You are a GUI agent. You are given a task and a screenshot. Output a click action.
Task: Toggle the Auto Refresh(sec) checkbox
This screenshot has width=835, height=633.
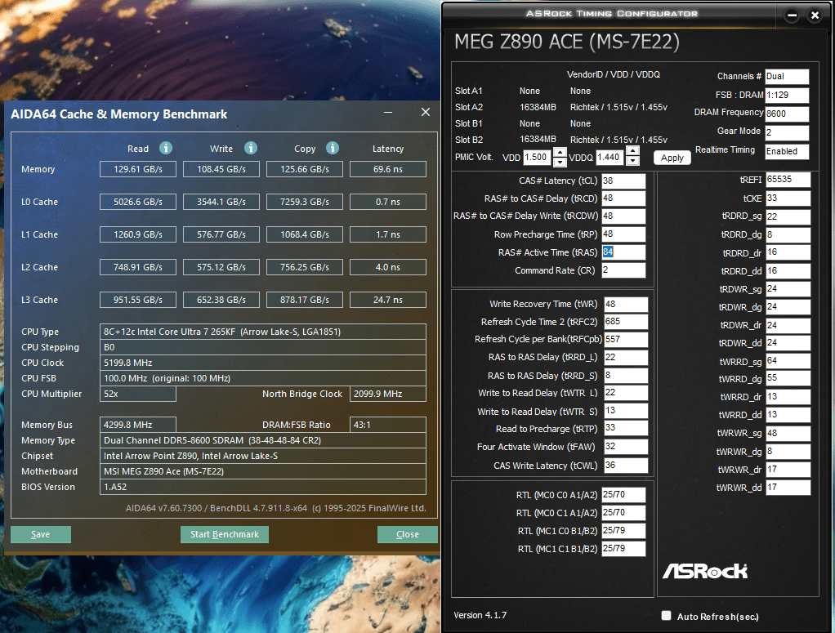666,616
